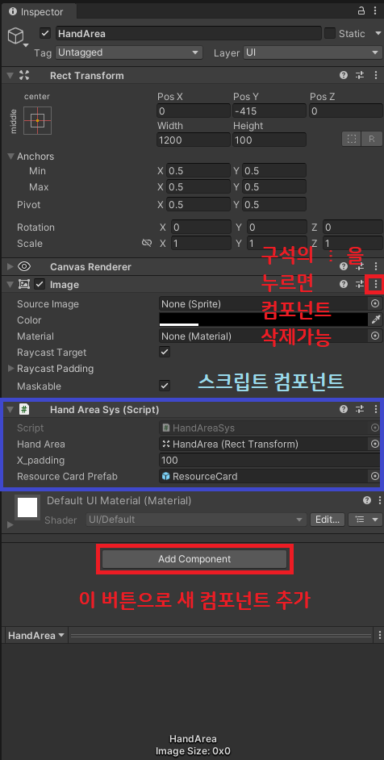Click the material Edit button
The height and width of the screenshot is (760, 384).
pyautogui.click(x=328, y=520)
